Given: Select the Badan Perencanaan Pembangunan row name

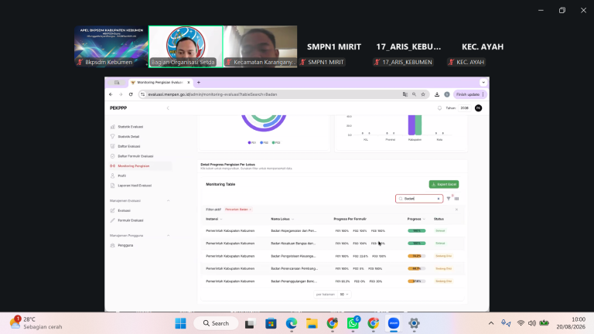Looking at the screenshot, I should click(x=295, y=269).
